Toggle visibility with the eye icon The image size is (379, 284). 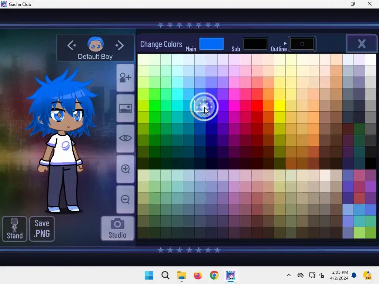tap(125, 138)
